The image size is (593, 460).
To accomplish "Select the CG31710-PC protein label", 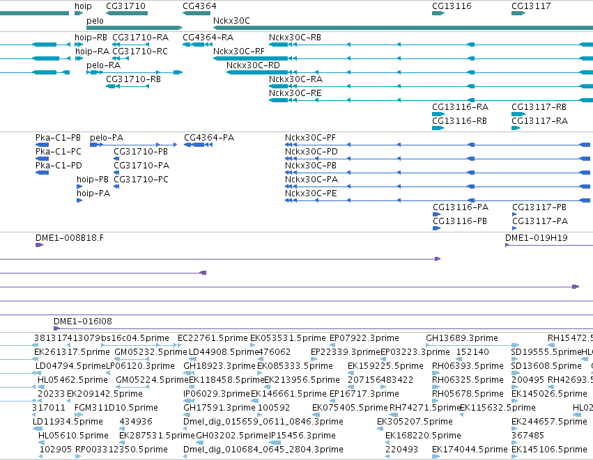I will click(141, 180).
